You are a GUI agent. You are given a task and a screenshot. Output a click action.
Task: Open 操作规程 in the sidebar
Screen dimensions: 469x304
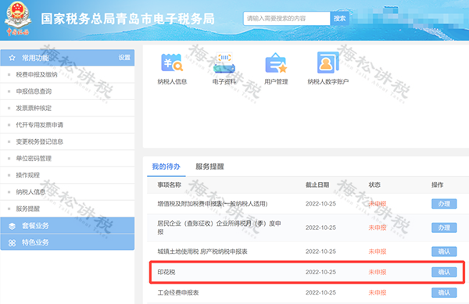click(67, 175)
